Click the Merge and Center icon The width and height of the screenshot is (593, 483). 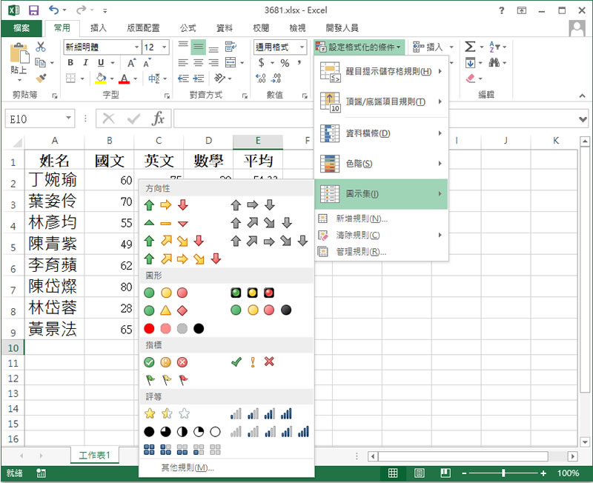tap(231, 62)
